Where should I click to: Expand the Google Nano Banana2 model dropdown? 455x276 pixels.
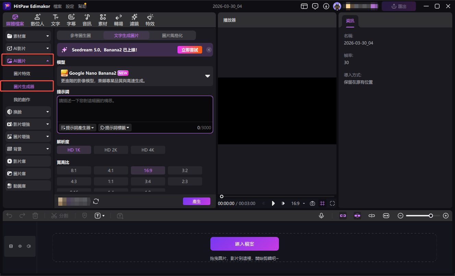point(207,76)
